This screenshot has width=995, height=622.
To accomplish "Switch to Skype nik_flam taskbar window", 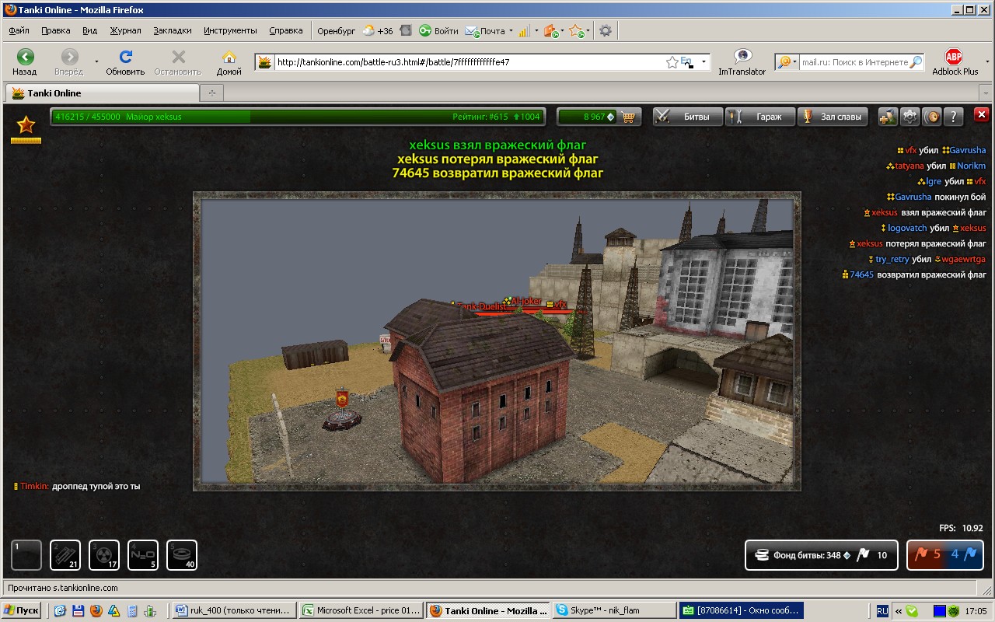I will point(614,610).
